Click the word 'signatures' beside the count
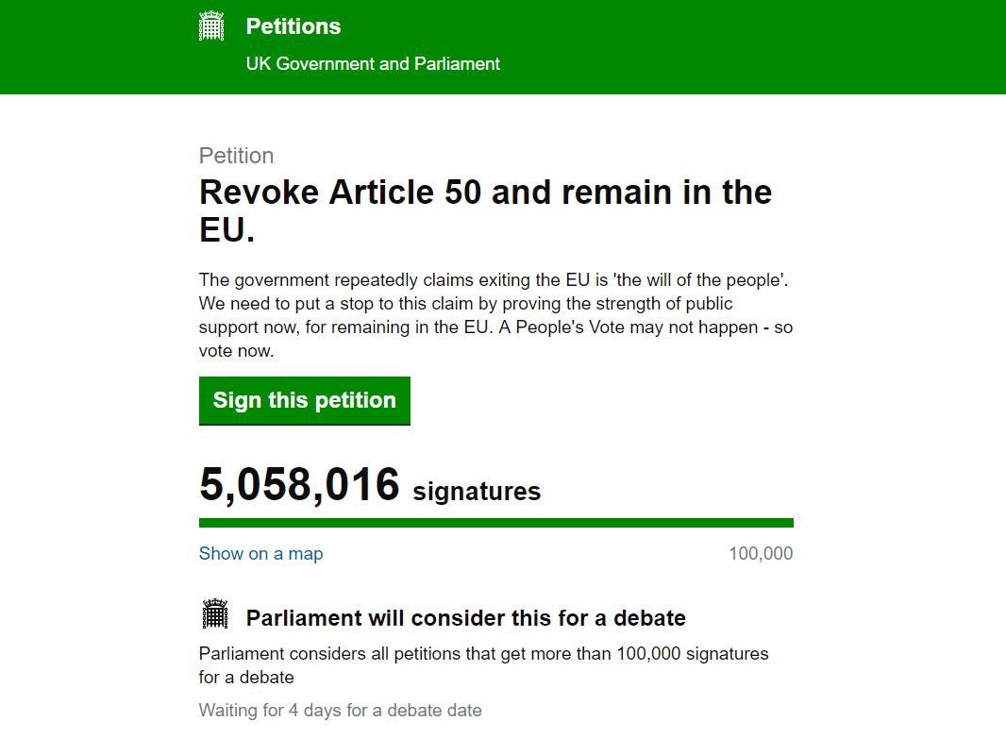This screenshot has height=755, width=1006. [477, 492]
